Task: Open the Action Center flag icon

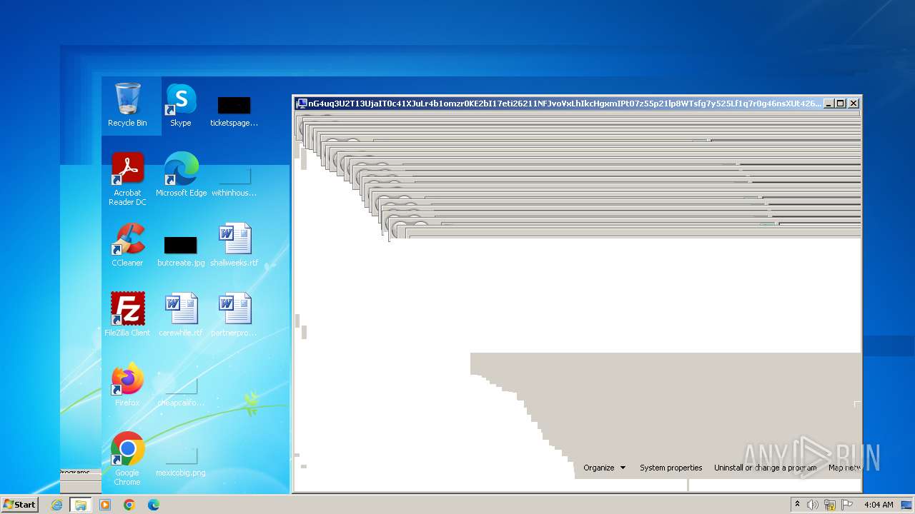Action: pyautogui.click(x=847, y=505)
